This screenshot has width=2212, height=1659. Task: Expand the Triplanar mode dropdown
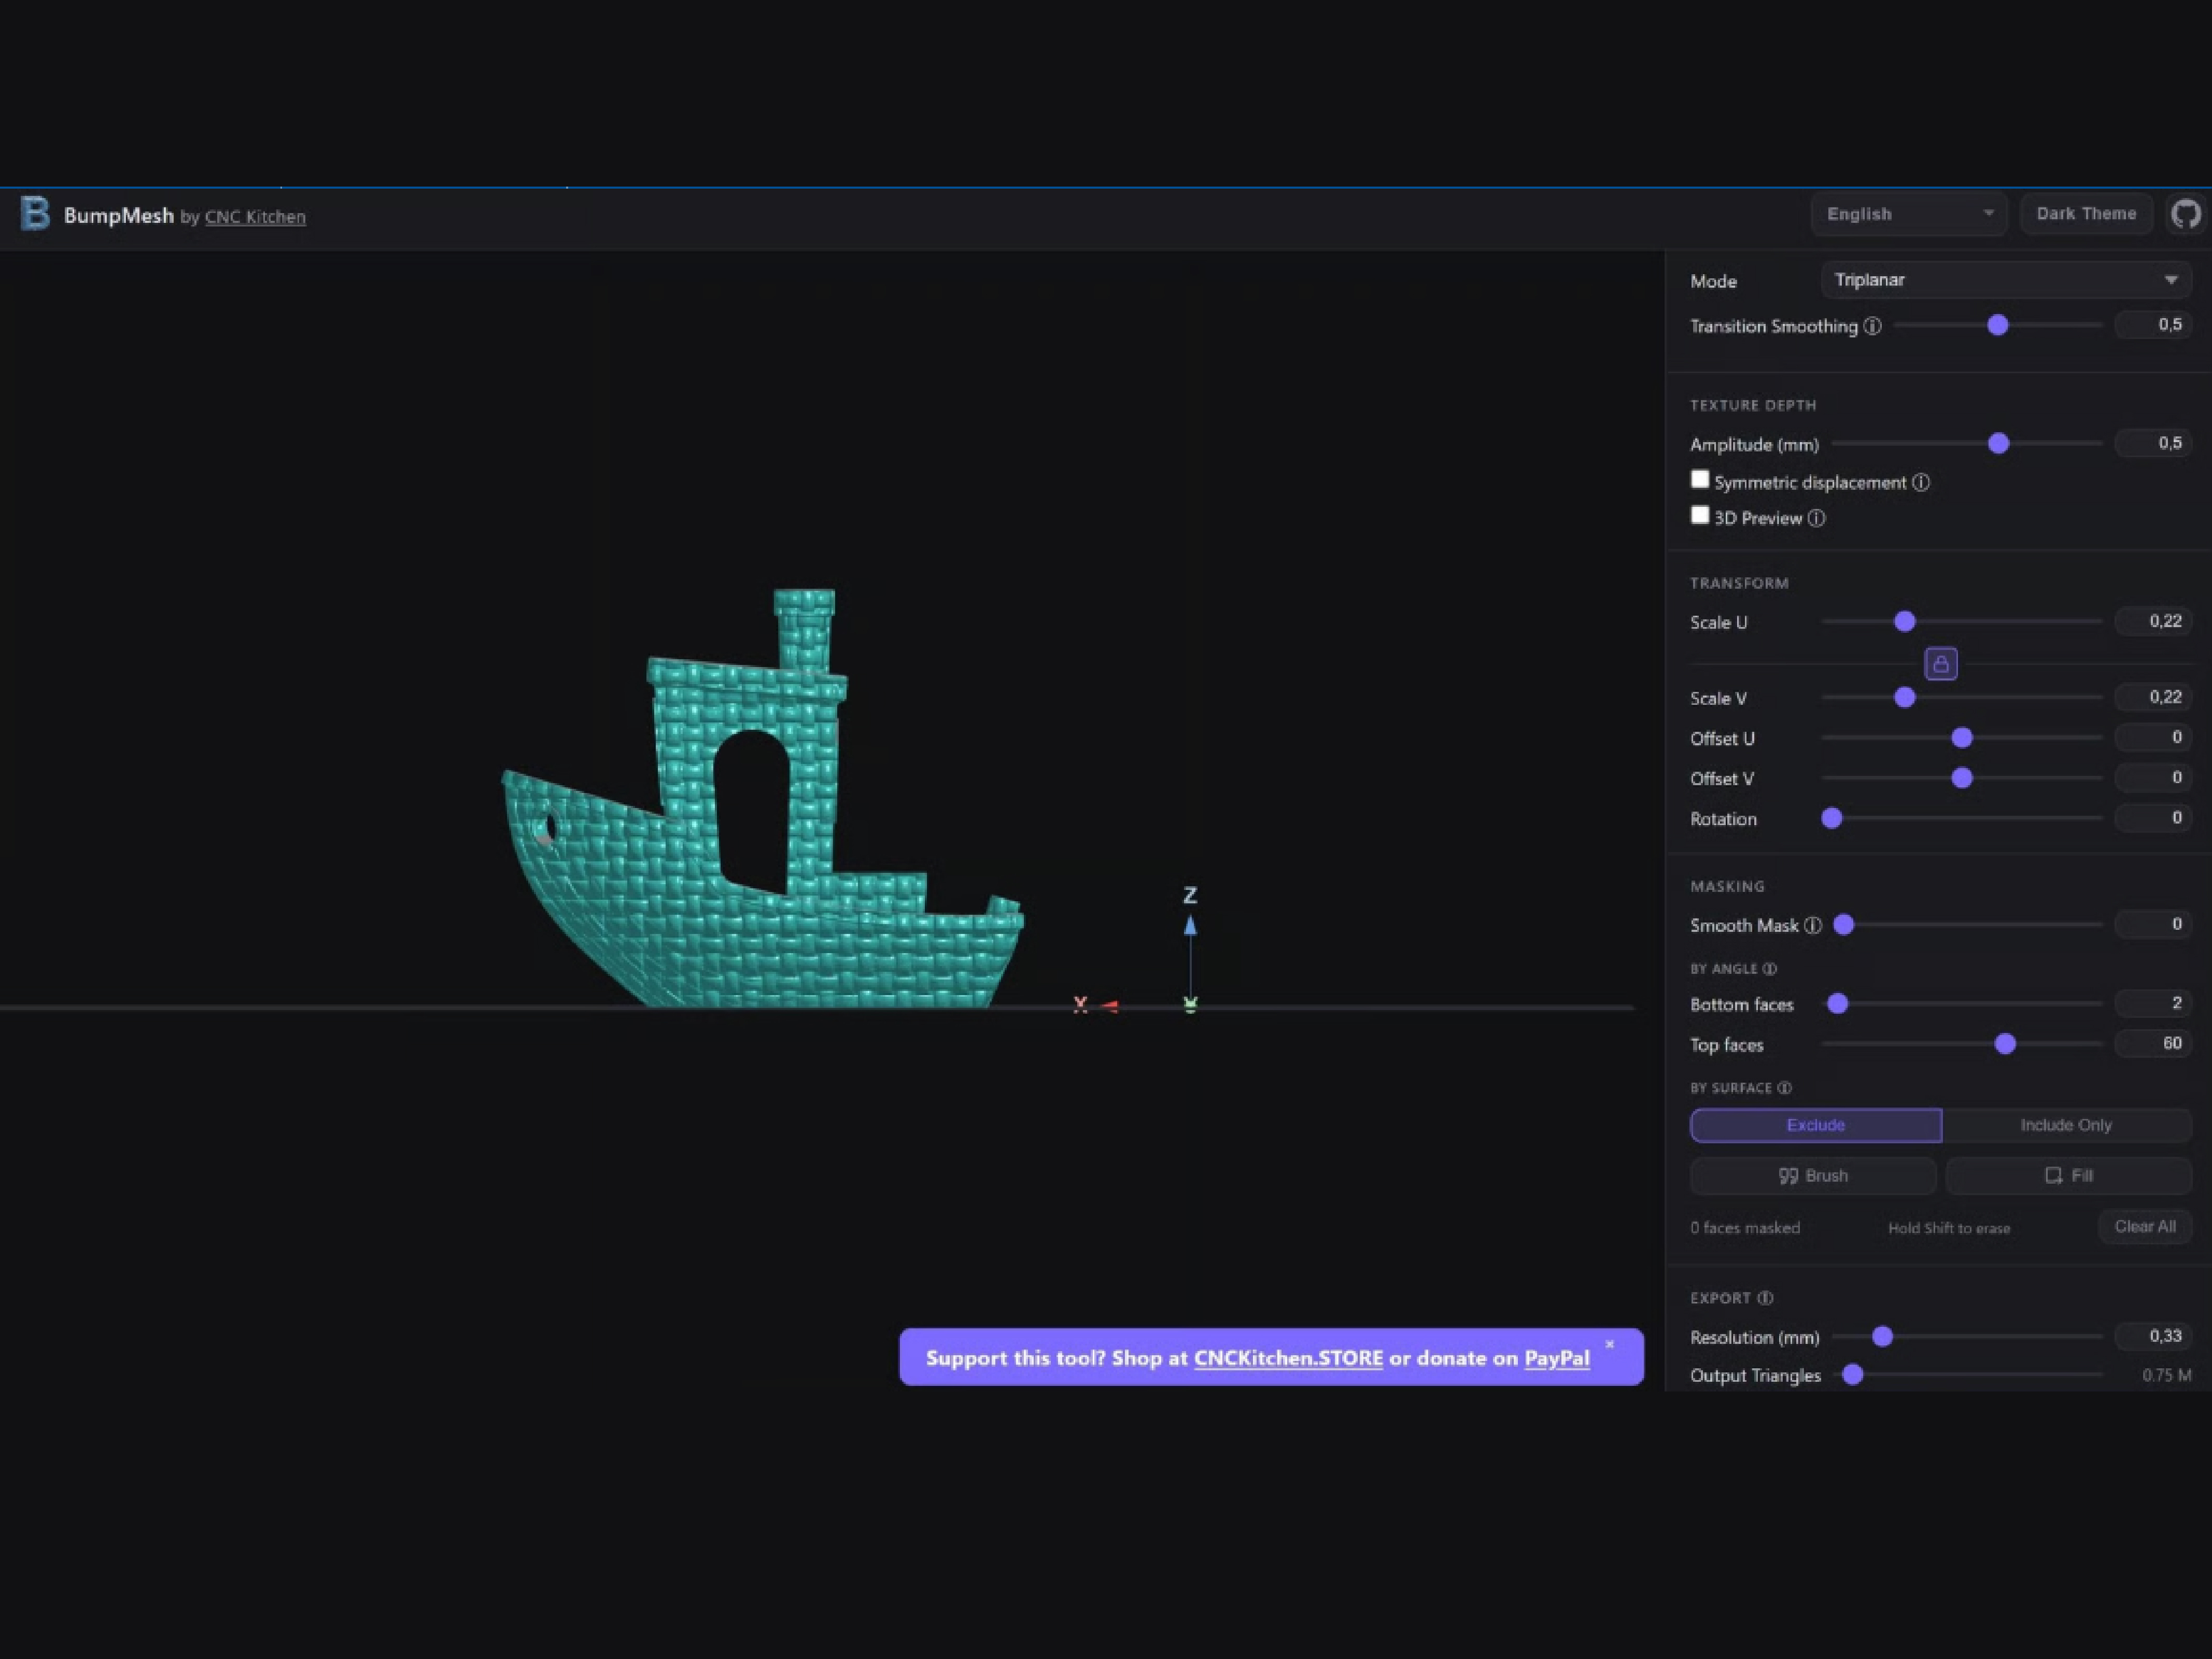[x=2005, y=280]
